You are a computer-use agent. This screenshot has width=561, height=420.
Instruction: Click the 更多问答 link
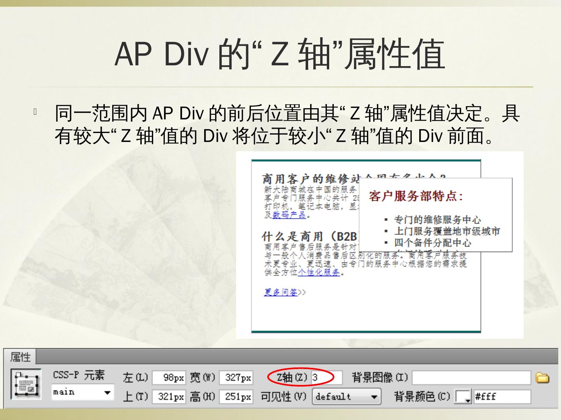click(x=281, y=292)
